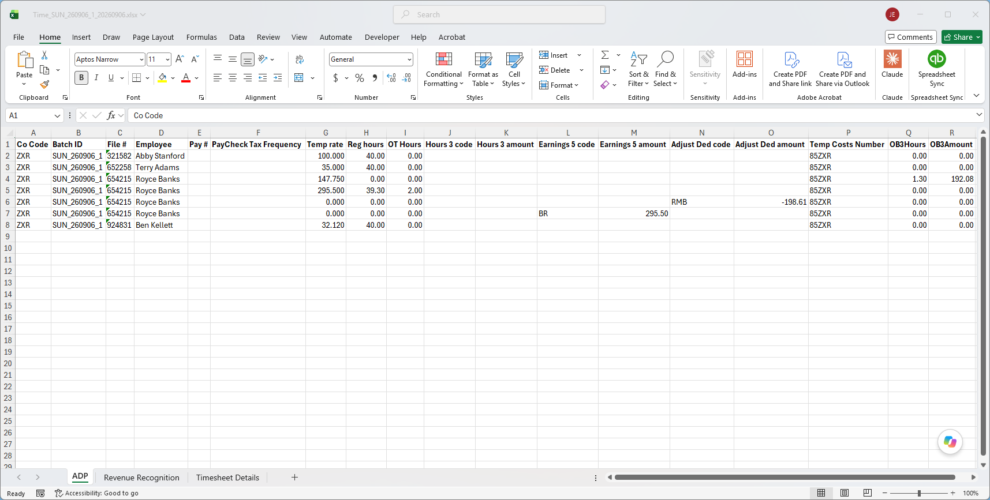Viewport: 990px width, 500px height.
Task: Toggle Bottom Align vertical alignment
Action: [248, 59]
